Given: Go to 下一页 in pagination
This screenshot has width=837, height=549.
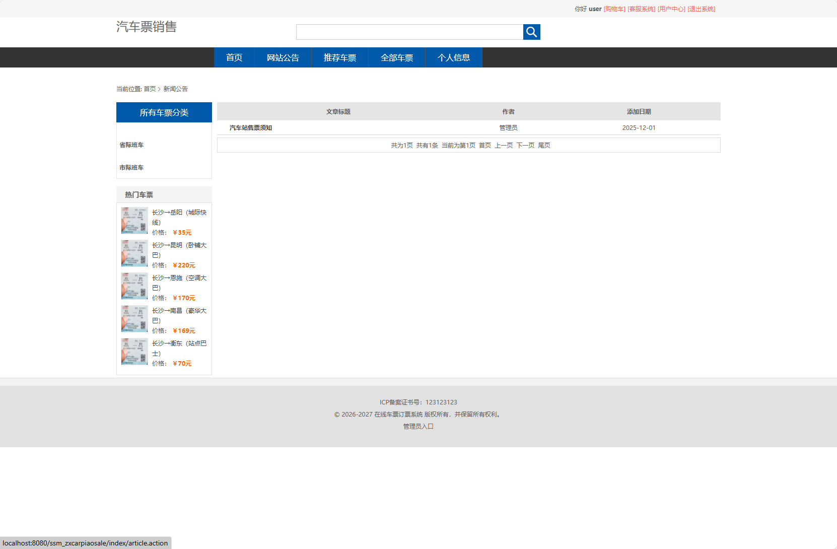Looking at the screenshot, I should click(525, 145).
